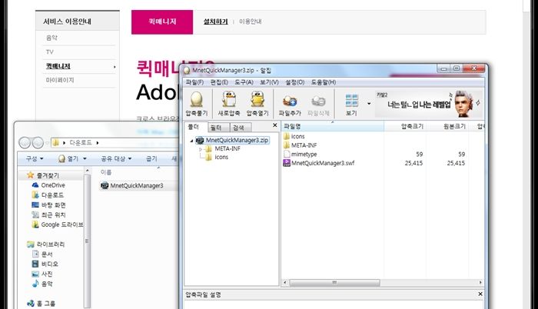Screen dimensions: 538x309
Task: Open 최근 위치 in Explorer sidebar
Action: (x=48, y=215)
